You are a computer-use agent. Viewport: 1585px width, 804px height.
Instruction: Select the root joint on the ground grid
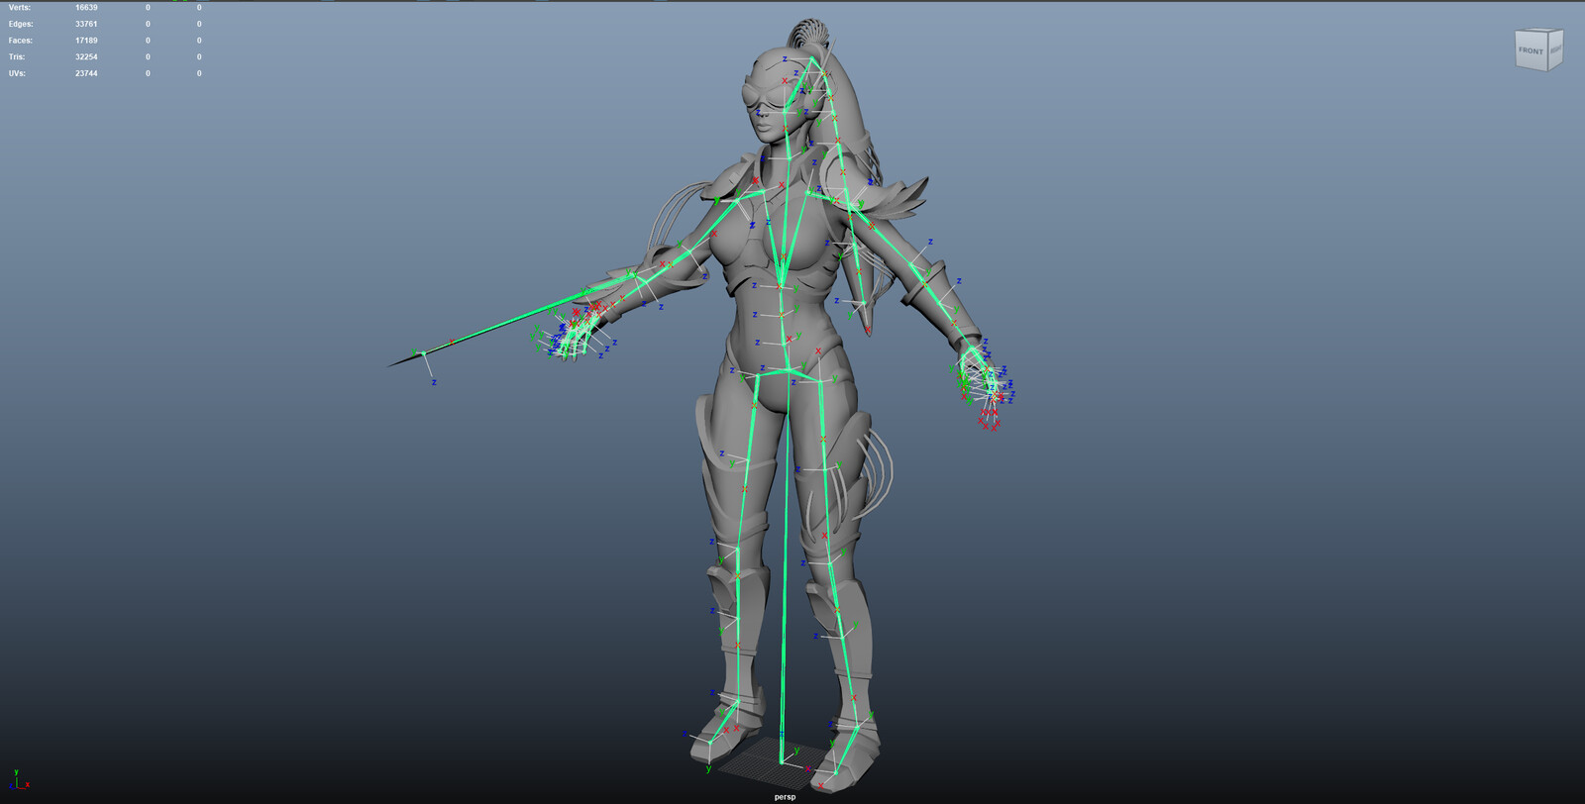782,761
